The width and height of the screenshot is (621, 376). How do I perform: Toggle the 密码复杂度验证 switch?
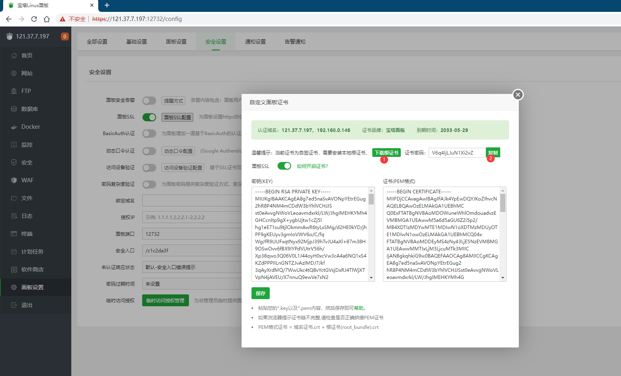(x=149, y=184)
